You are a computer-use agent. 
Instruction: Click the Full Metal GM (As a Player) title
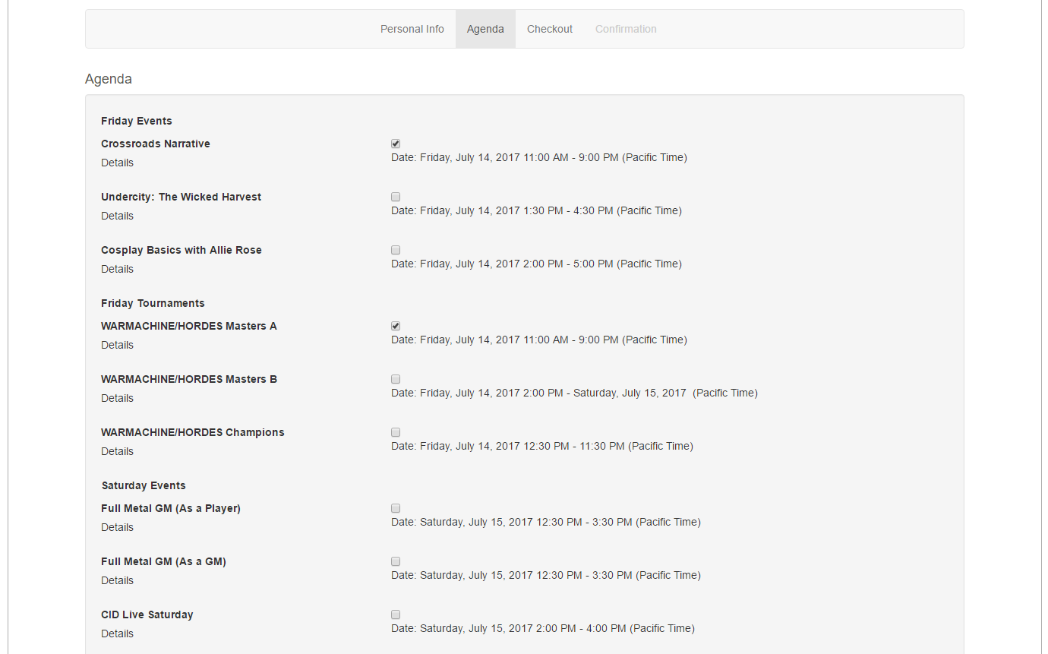coord(171,508)
